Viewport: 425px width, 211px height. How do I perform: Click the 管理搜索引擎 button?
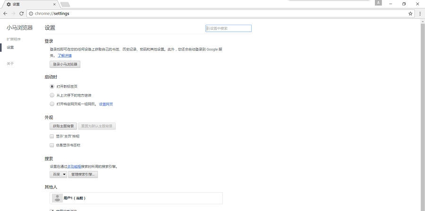[x=83, y=175]
